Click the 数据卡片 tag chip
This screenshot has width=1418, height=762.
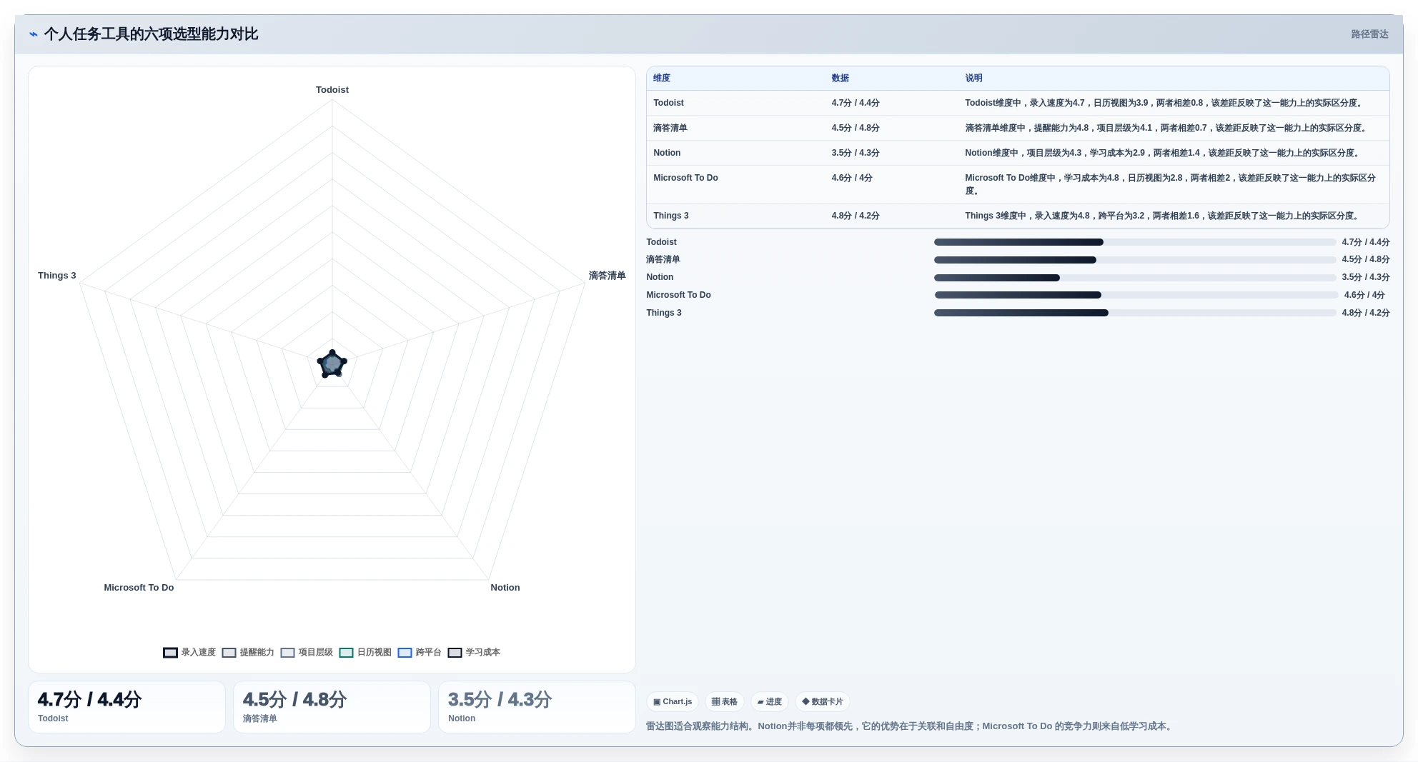coord(822,702)
